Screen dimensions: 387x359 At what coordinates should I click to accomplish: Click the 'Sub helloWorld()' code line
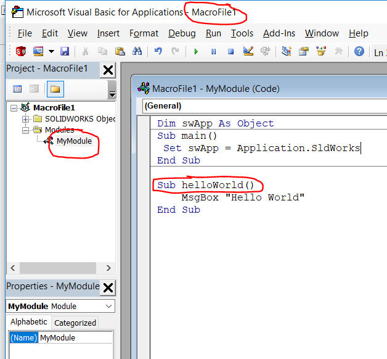point(205,185)
